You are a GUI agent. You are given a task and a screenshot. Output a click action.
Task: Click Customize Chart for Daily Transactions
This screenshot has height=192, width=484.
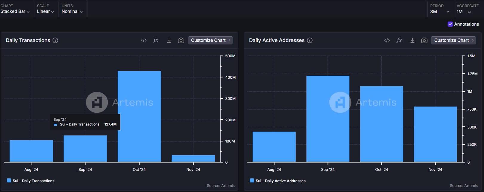click(x=210, y=40)
